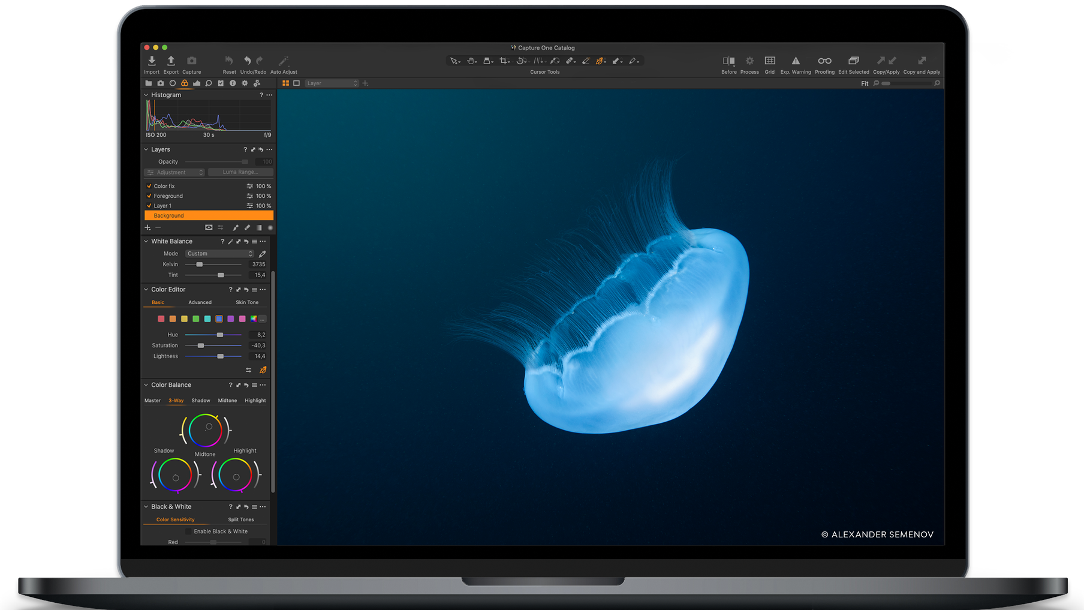Open the Adjustment dropdown in Layers panel
This screenshot has width=1084, height=610.
174,172
